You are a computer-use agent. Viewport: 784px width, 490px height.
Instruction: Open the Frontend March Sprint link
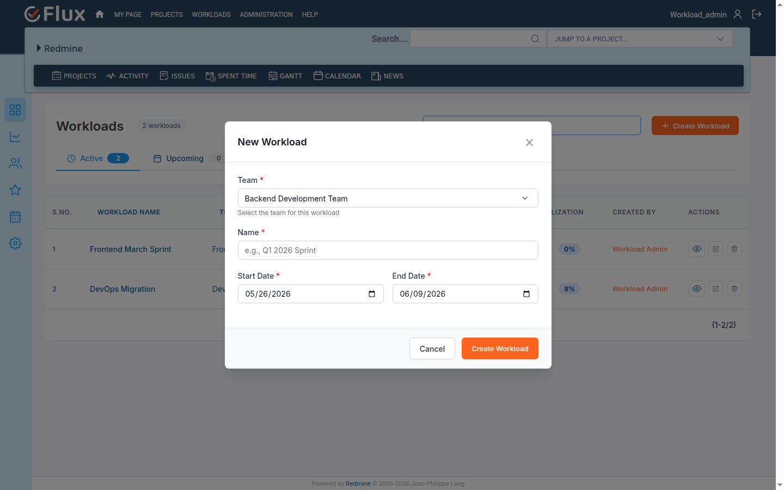coord(131,249)
